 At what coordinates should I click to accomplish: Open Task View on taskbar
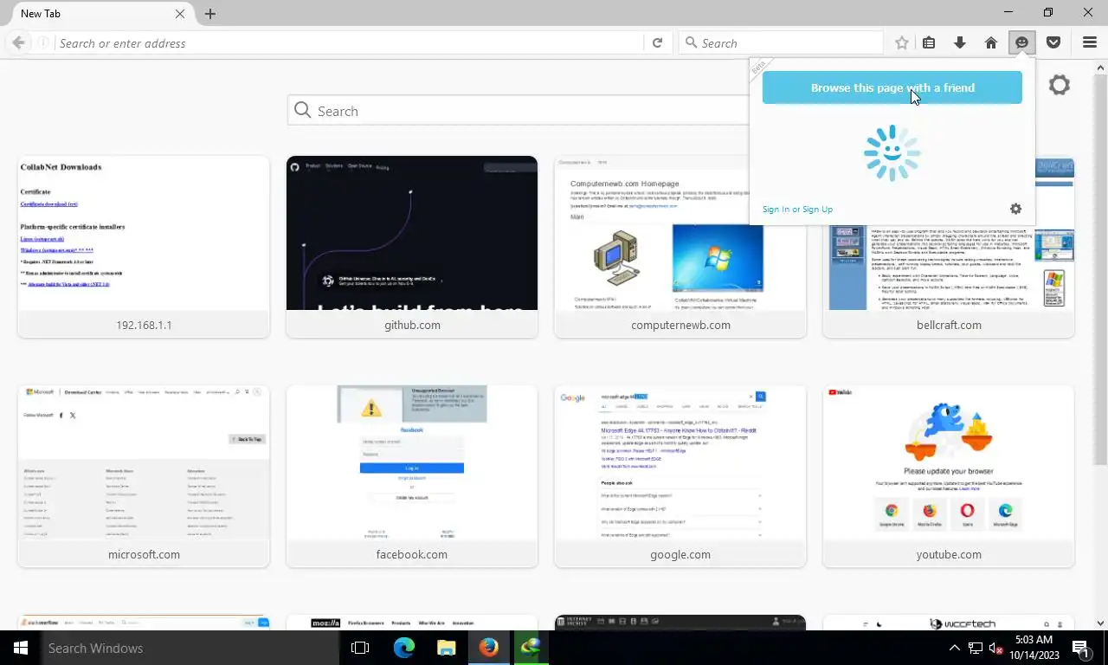pos(360,648)
